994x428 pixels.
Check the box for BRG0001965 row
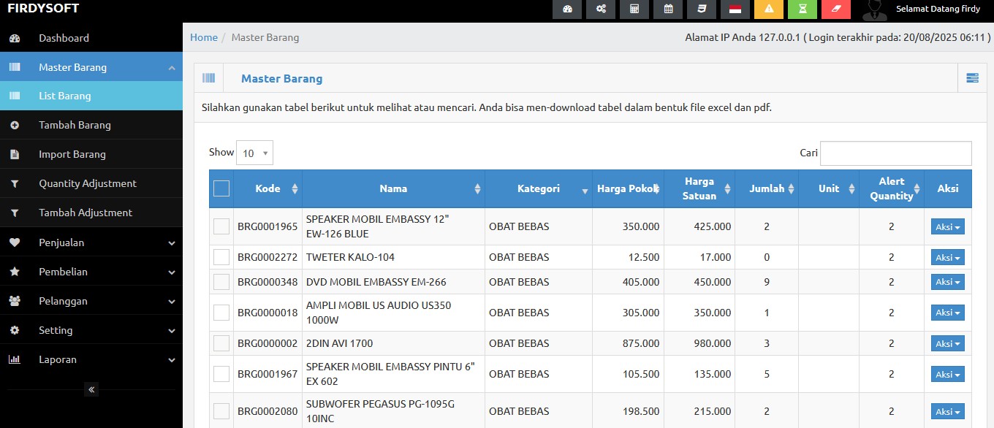pyautogui.click(x=221, y=226)
